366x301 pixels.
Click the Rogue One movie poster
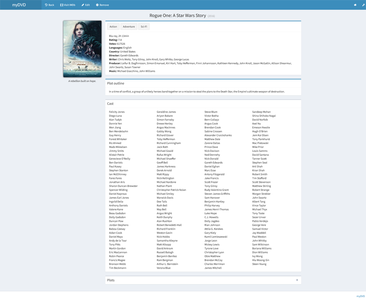coord(82,49)
